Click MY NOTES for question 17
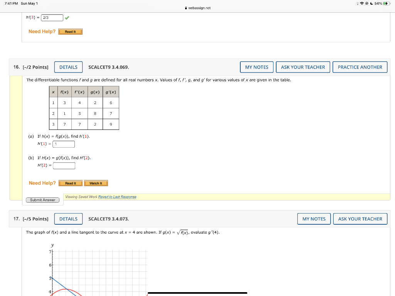Screen dimensions: 395x296 314,219
